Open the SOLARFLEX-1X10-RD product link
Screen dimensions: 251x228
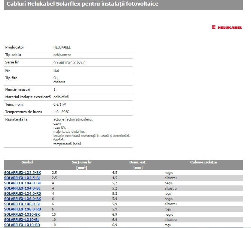coord(22,225)
